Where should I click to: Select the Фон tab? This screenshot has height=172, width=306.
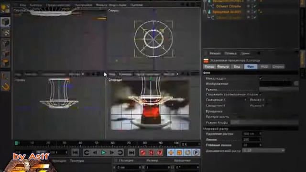tap(251, 67)
